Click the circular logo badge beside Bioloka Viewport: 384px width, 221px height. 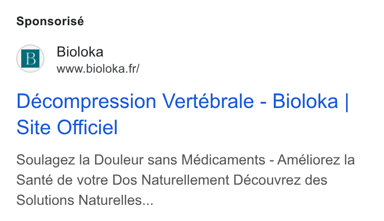(x=30, y=59)
